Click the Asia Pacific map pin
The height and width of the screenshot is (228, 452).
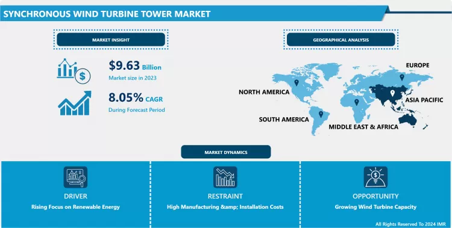[x=392, y=93]
